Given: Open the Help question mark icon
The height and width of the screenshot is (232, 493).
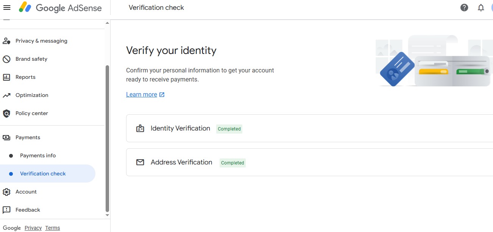Looking at the screenshot, I should pyautogui.click(x=464, y=8).
